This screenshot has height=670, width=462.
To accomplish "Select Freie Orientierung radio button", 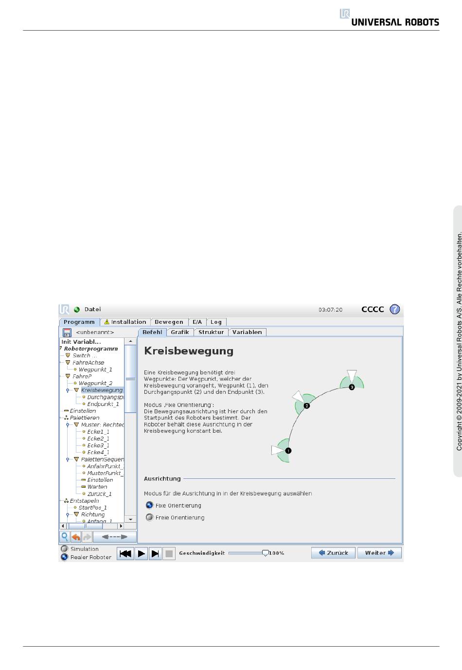I will 150,517.
